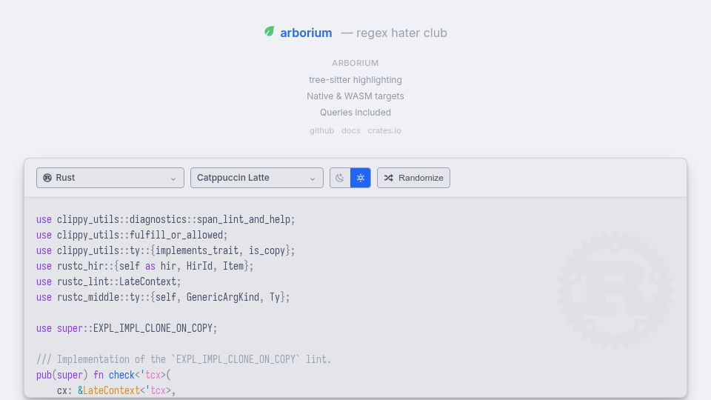This screenshot has width=711, height=400.
Task: Click the '/// Implementation of the' comment line
Action: click(x=184, y=359)
